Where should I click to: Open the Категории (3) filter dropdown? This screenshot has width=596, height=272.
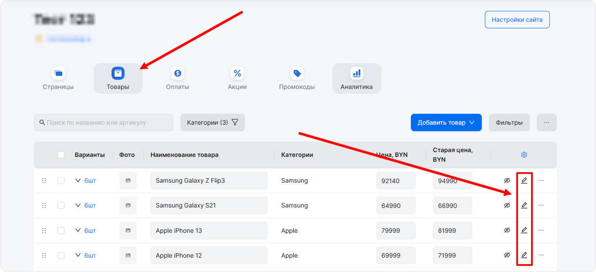pyautogui.click(x=212, y=122)
